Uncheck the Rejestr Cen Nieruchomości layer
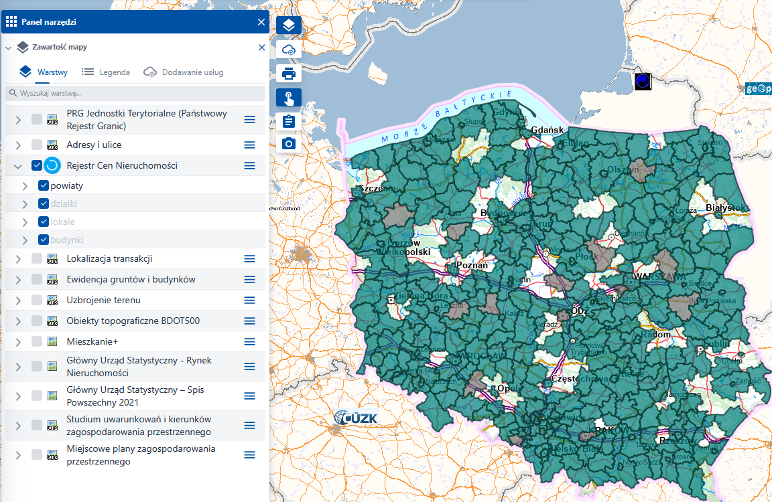 [37, 165]
